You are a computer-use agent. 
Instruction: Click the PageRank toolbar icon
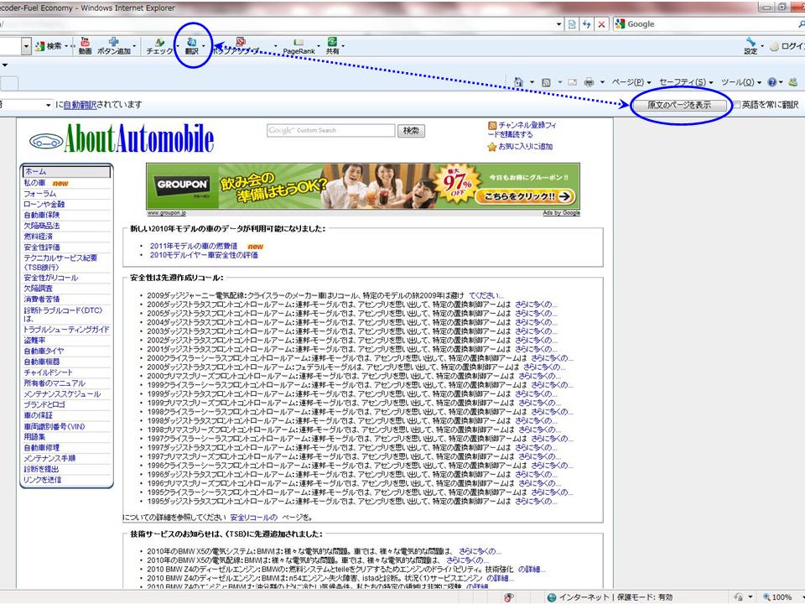[x=299, y=42]
